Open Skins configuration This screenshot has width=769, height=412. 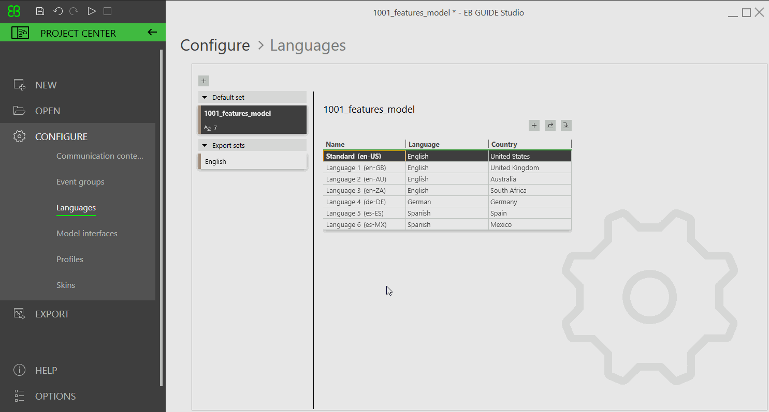66,285
